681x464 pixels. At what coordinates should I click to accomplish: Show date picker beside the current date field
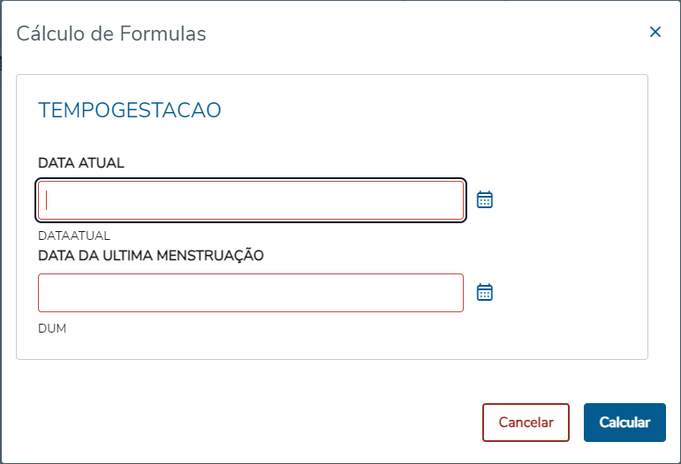click(484, 199)
